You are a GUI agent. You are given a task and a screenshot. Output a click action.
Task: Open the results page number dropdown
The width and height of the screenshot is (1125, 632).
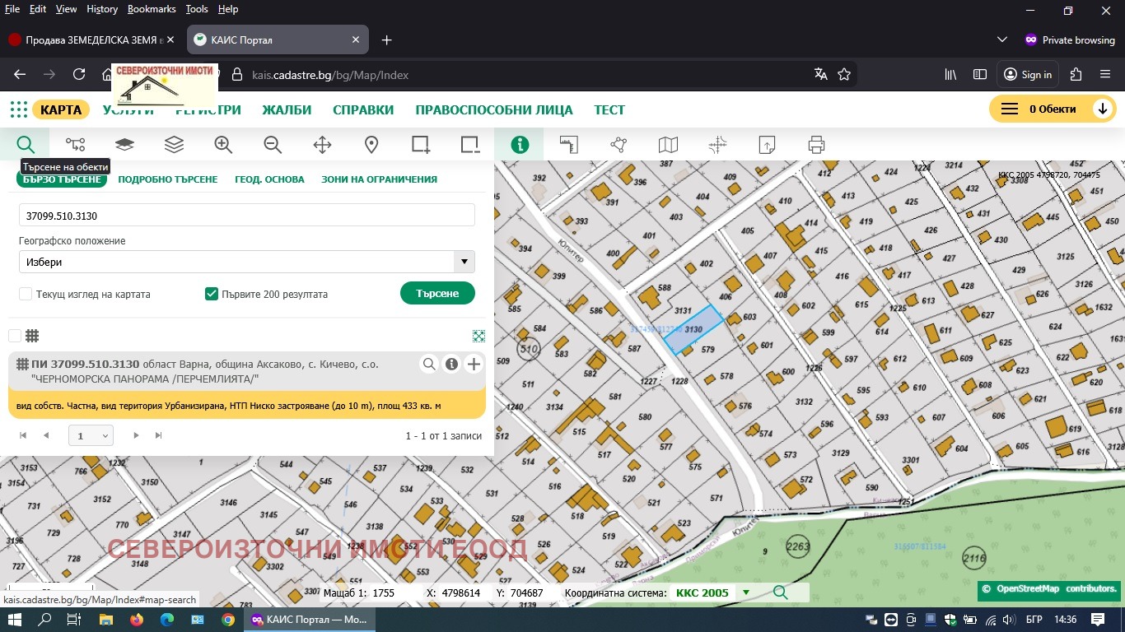tap(91, 436)
